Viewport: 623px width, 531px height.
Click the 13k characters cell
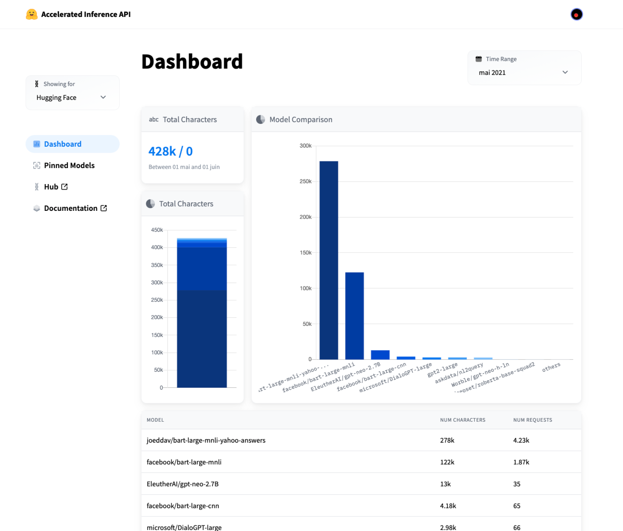coord(446,484)
